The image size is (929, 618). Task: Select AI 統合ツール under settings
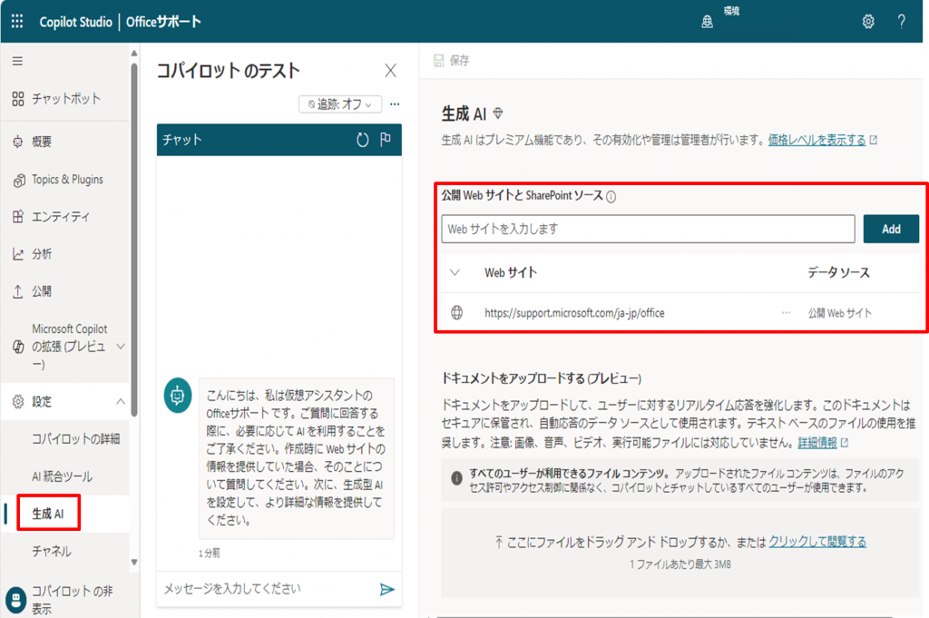(63, 476)
